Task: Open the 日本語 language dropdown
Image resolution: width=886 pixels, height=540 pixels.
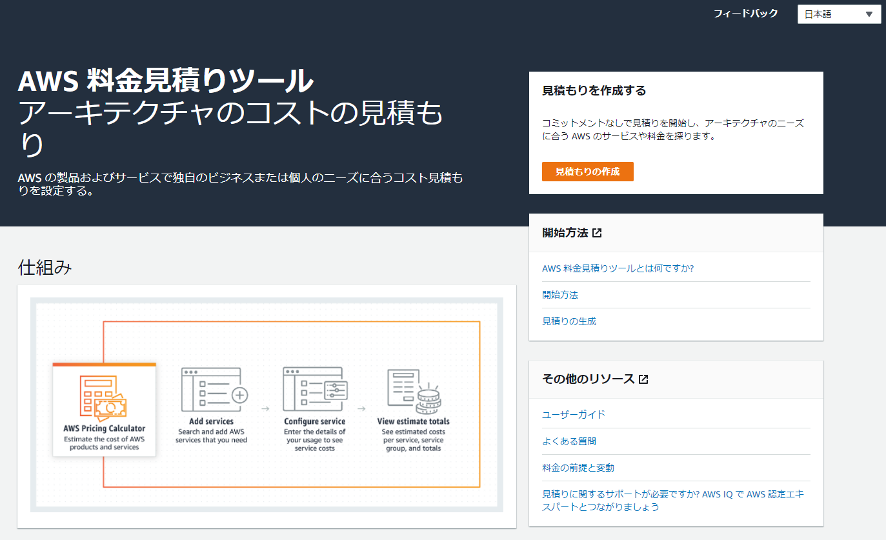Action: pyautogui.click(x=839, y=14)
